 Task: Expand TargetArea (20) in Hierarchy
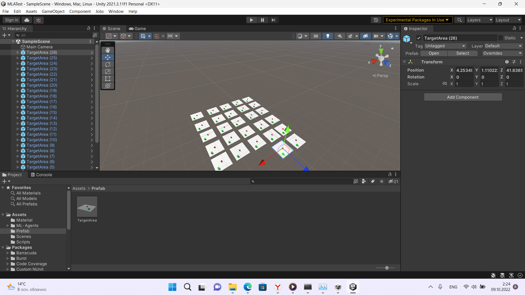pyautogui.click(x=18, y=85)
